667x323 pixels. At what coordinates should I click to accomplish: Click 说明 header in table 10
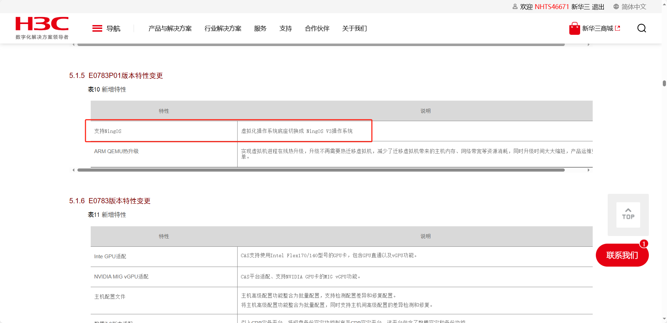pyautogui.click(x=426, y=111)
